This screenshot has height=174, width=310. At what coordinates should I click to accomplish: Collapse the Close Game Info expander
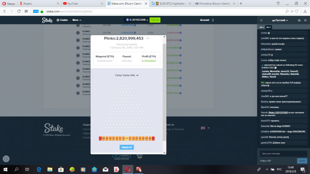point(127,75)
